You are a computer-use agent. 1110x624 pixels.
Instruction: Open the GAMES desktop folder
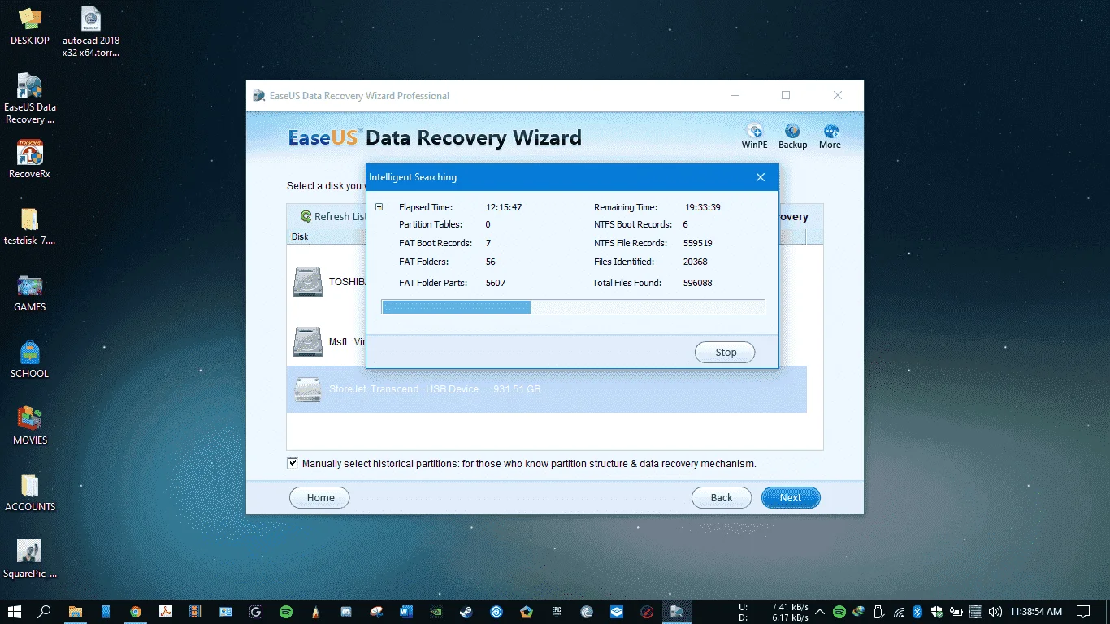click(30, 292)
